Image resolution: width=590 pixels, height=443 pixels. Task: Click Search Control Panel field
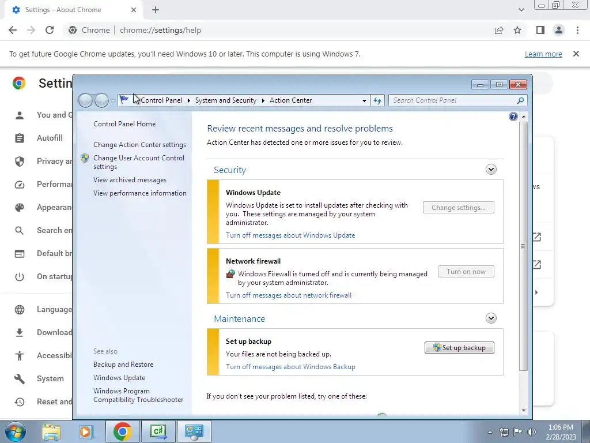(453, 100)
